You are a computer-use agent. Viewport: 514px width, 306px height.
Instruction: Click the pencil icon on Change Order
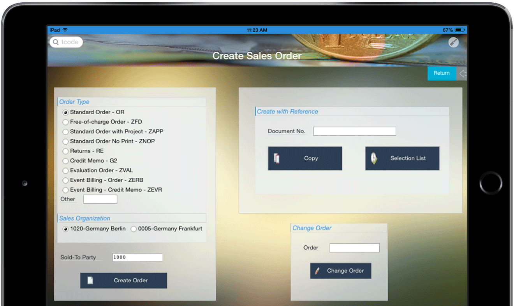coord(317,271)
